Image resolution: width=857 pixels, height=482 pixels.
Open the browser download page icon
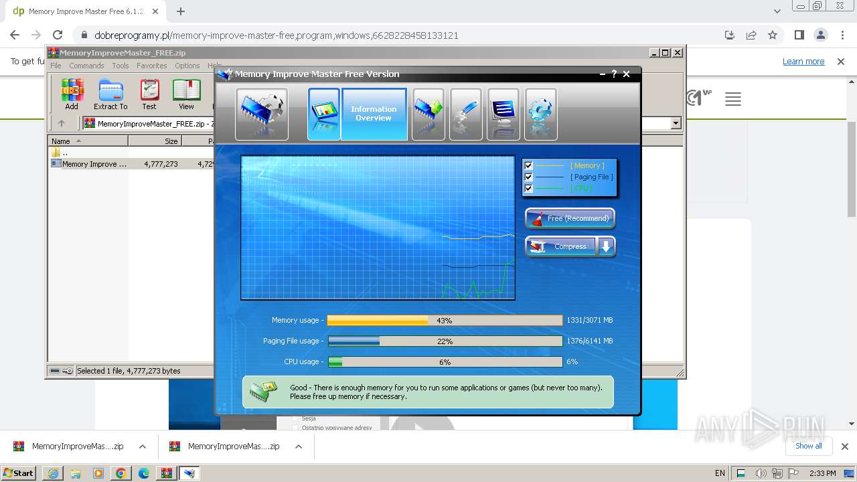click(x=730, y=35)
